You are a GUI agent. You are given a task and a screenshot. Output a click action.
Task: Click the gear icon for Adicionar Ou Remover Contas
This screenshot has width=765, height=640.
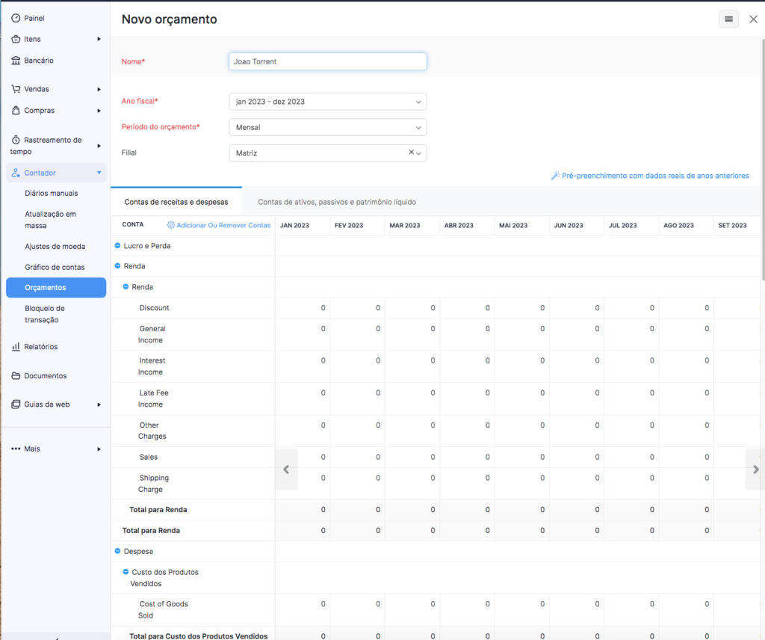(171, 225)
